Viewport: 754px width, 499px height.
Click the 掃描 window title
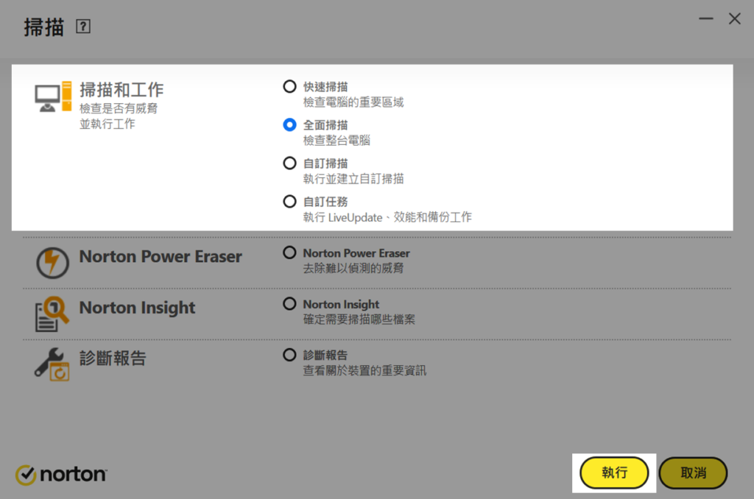(44, 27)
